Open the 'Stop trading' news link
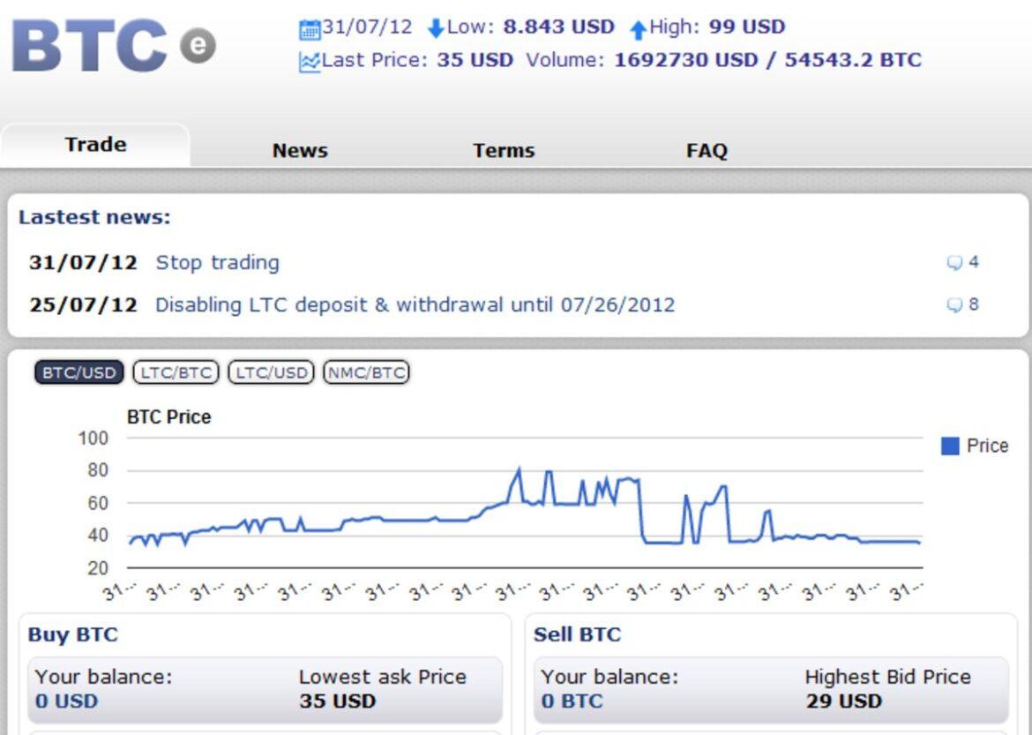Image resolution: width=1032 pixels, height=735 pixels. [217, 263]
